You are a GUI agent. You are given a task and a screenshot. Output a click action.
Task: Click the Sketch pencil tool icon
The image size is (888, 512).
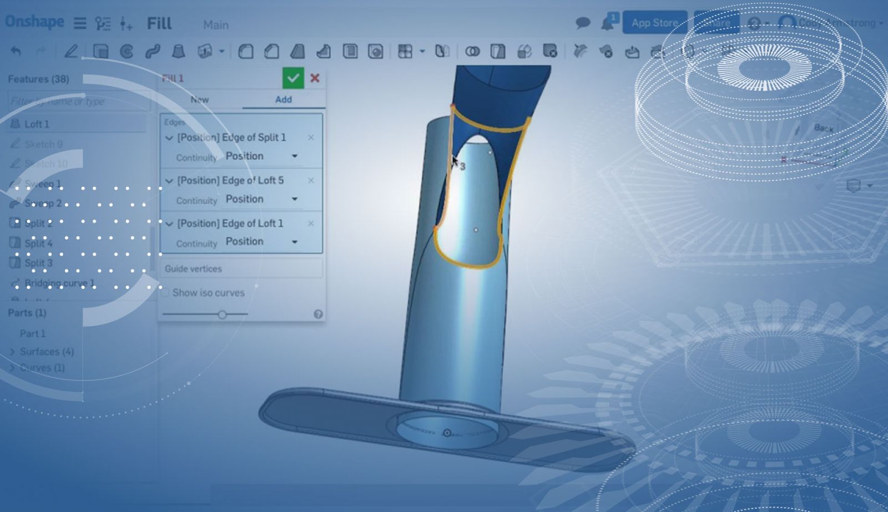tap(70, 52)
